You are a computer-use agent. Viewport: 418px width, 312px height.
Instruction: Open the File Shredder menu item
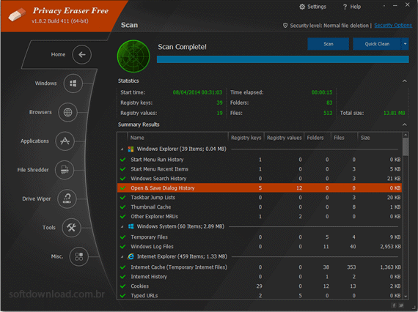point(33,170)
